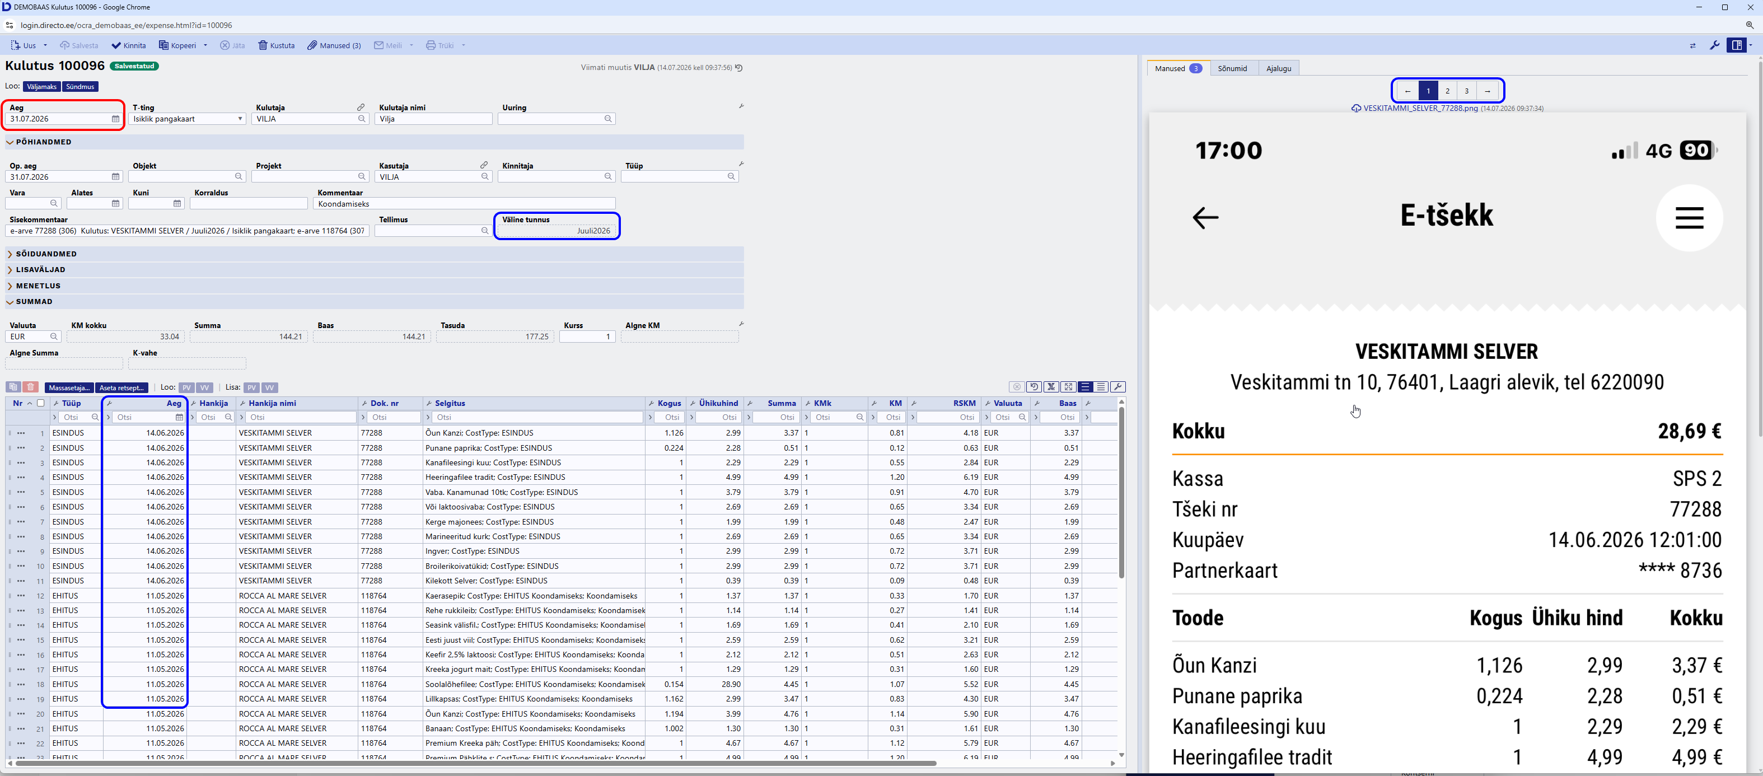This screenshot has height=776, width=1763.
Task: Click the Kopeeri copy toolbar button
Action: tap(178, 46)
